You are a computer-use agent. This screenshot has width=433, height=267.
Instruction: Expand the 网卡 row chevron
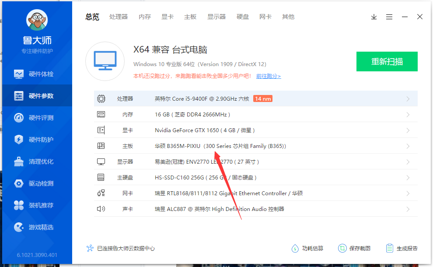(408, 193)
